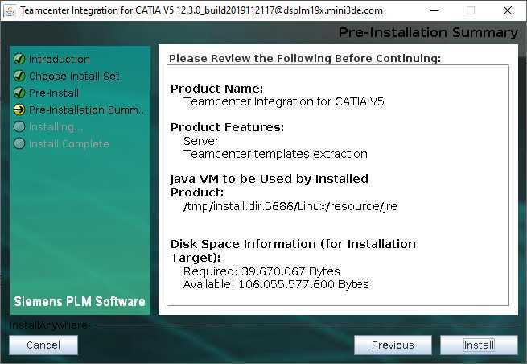
Task: Click the green checkmark beside Introduction
Action: click(x=19, y=60)
